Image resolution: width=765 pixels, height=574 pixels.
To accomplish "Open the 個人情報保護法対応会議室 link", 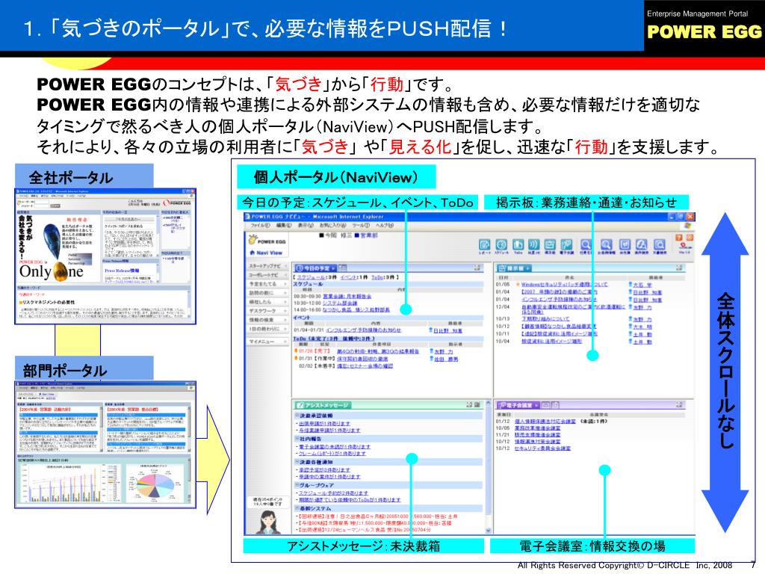I will pyautogui.click(x=545, y=421).
